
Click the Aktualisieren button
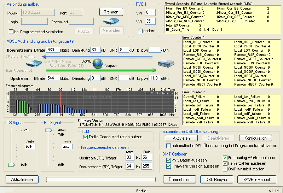coord(22,180)
